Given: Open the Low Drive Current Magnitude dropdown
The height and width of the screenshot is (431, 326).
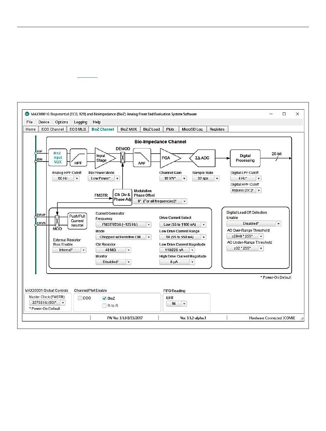Looking at the screenshot, I should (x=177, y=250).
